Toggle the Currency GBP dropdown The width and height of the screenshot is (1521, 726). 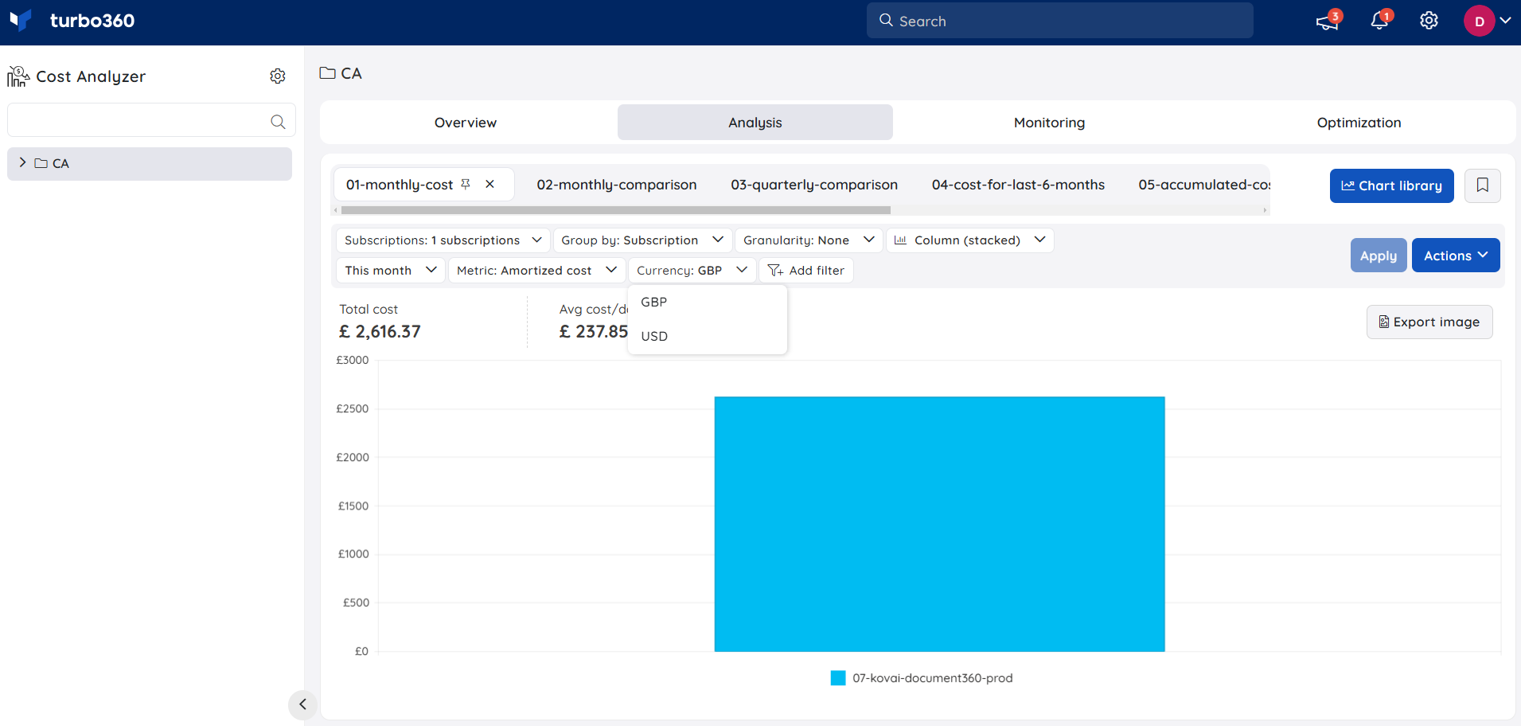(691, 271)
